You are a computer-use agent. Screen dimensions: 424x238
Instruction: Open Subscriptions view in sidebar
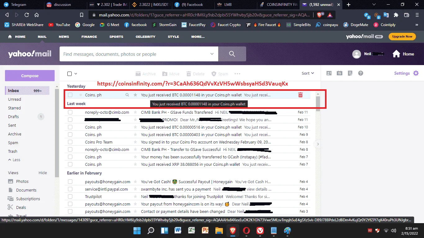point(28,199)
